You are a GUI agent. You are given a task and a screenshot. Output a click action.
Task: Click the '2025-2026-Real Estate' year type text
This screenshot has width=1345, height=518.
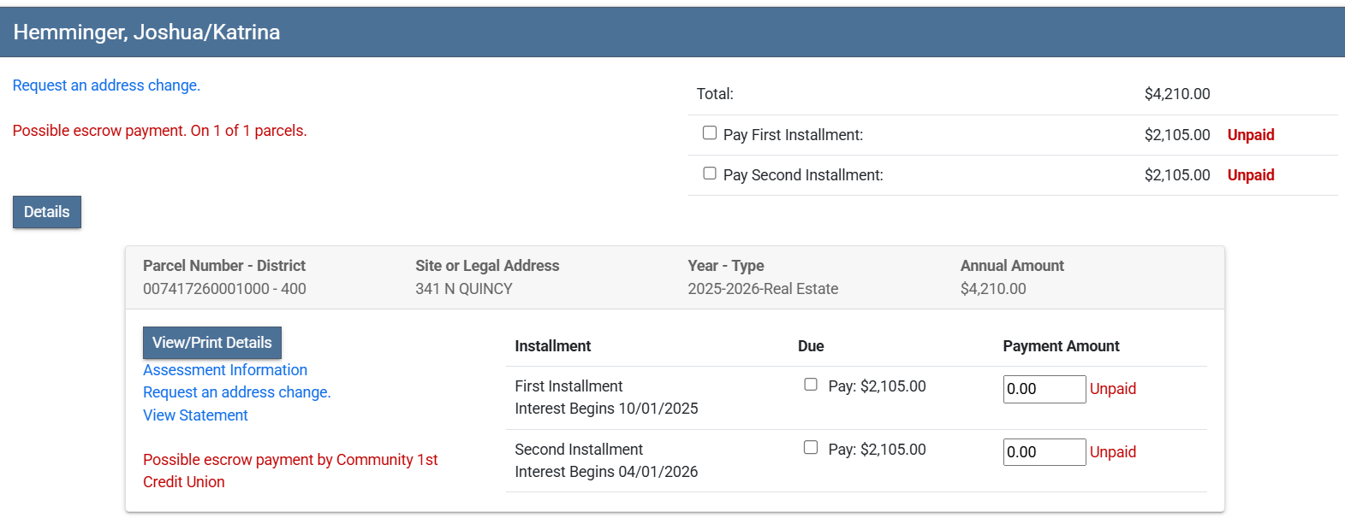pos(763,289)
